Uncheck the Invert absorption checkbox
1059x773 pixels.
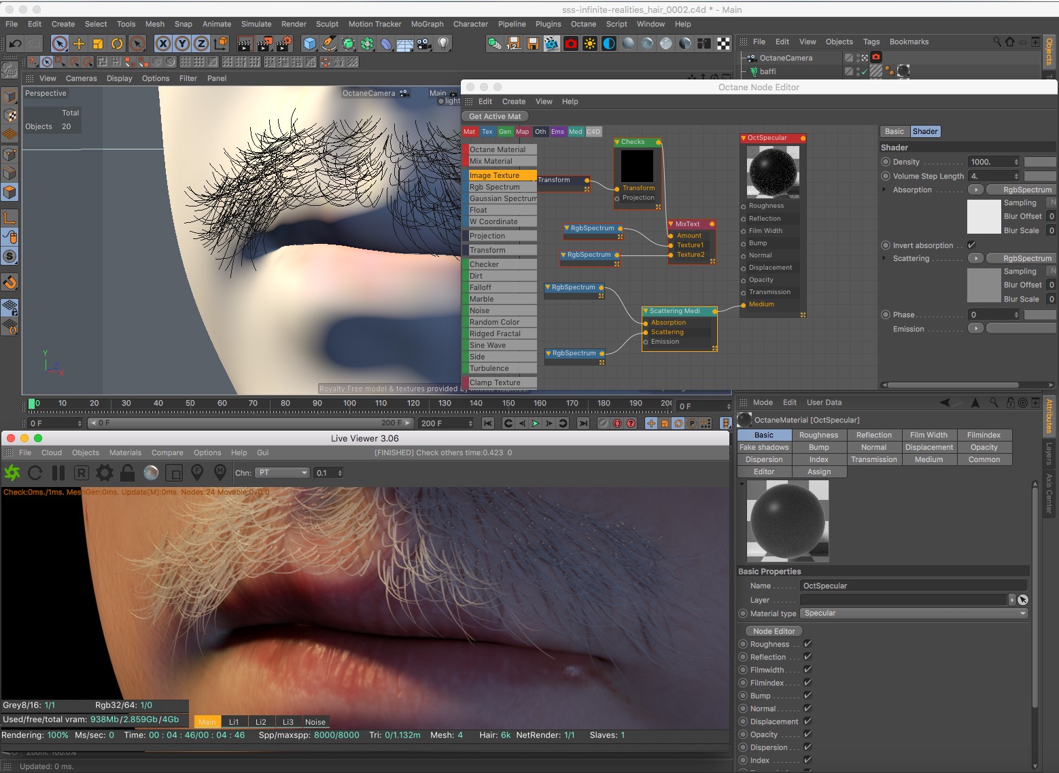(971, 245)
